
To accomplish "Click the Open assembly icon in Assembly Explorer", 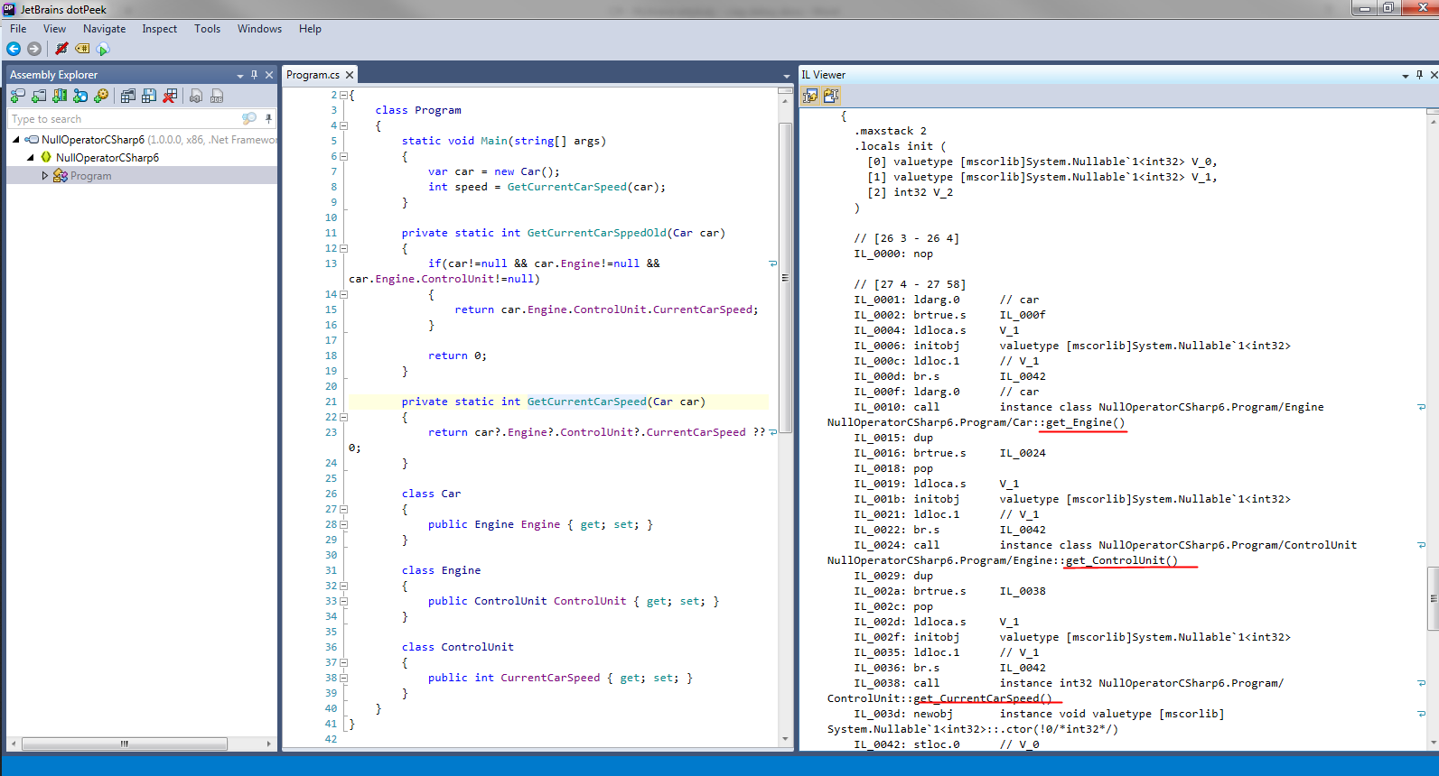I will tap(17, 96).
